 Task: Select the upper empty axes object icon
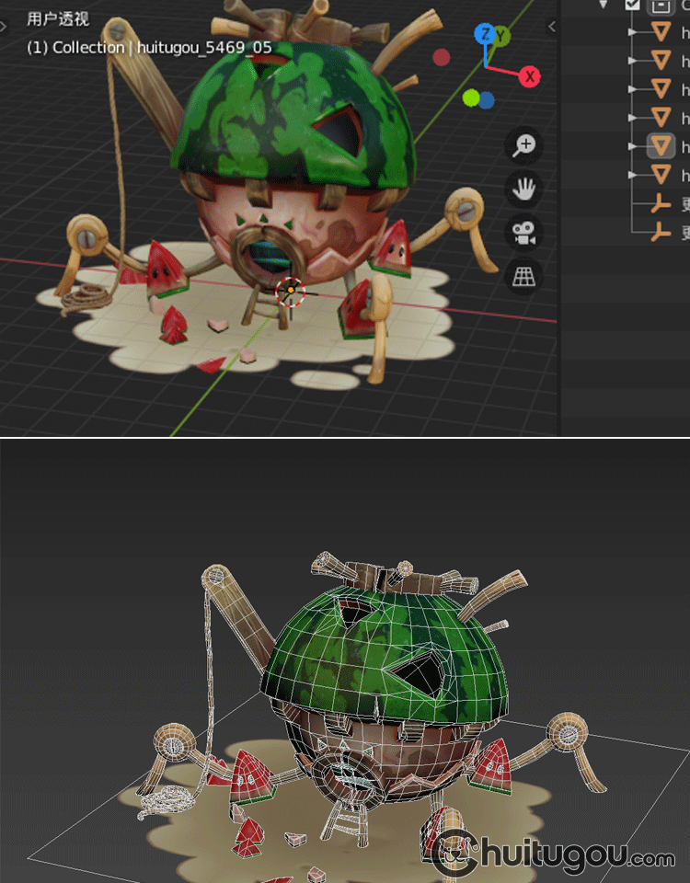click(x=661, y=203)
